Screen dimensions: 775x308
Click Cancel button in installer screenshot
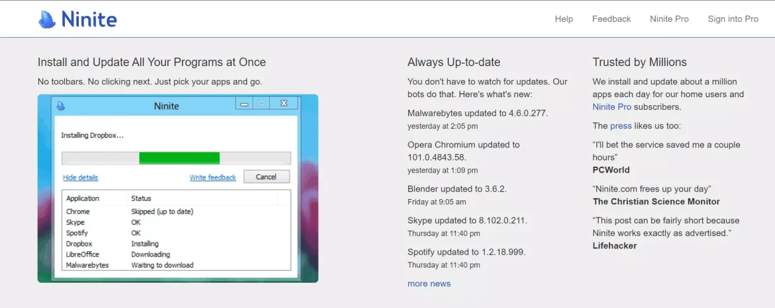click(x=266, y=177)
